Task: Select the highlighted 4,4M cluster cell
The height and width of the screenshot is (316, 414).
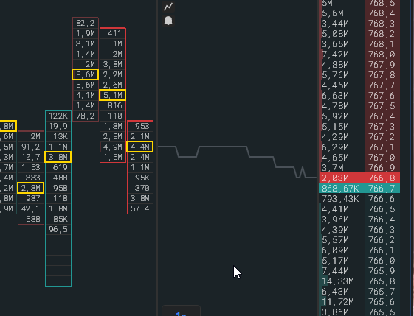Action: pos(140,147)
